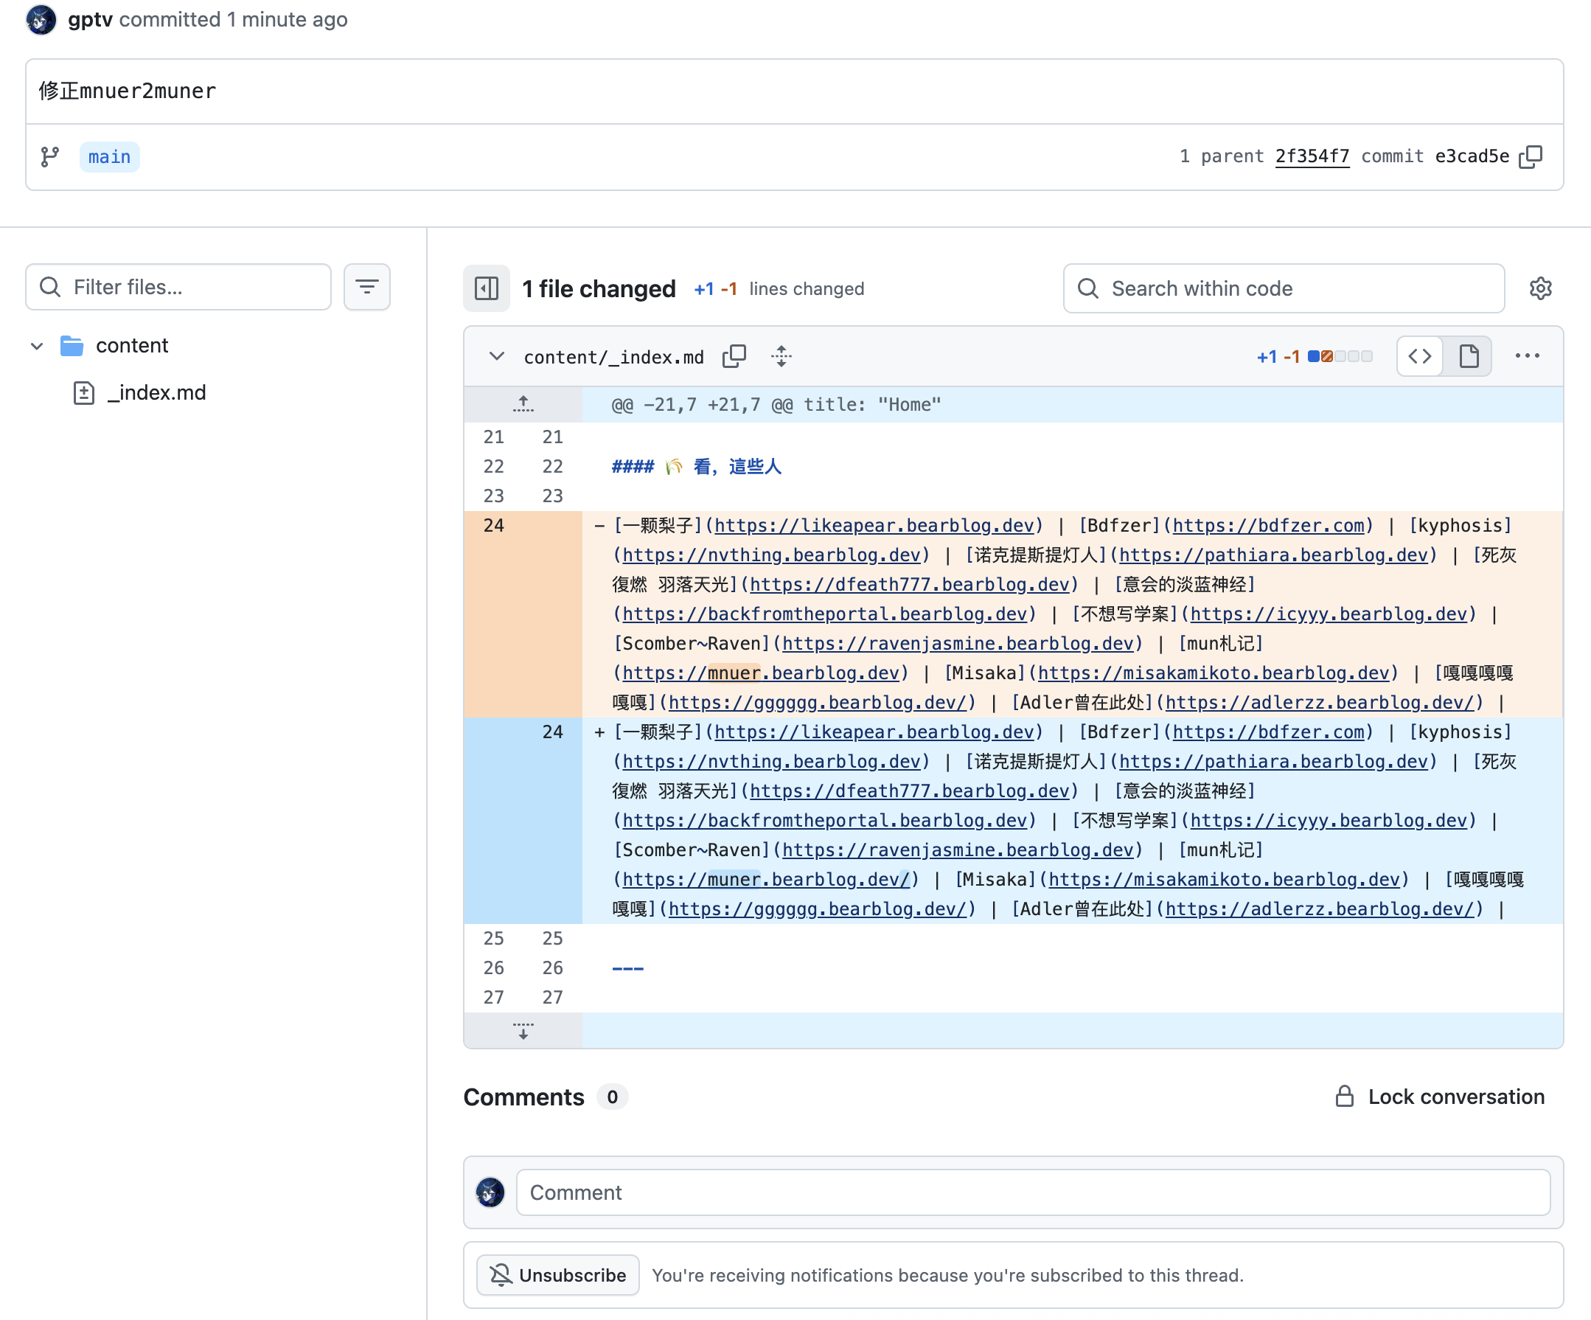The width and height of the screenshot is (1591, 1320).
Task: Collapse the content/_index.md diff
Action: coord(496,356)
